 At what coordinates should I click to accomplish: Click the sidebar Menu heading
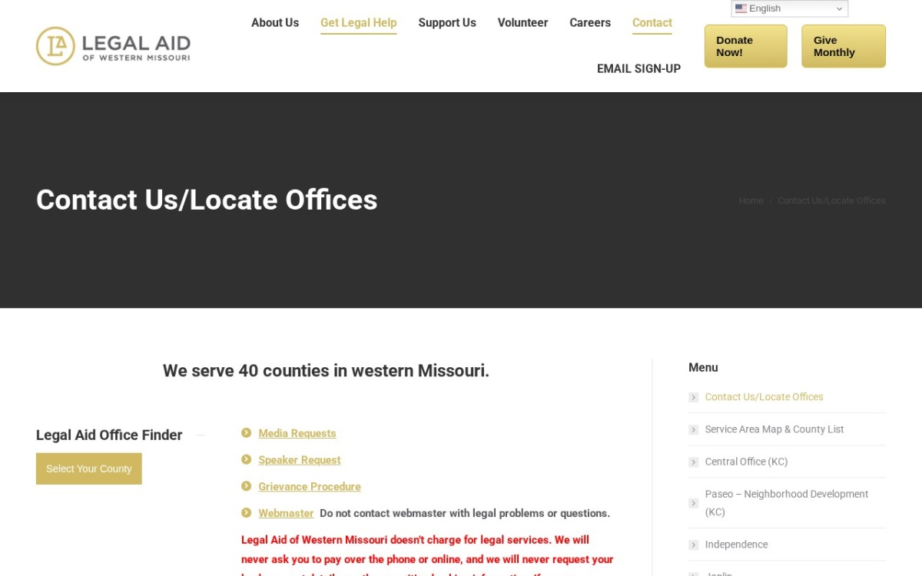point(703,368)
